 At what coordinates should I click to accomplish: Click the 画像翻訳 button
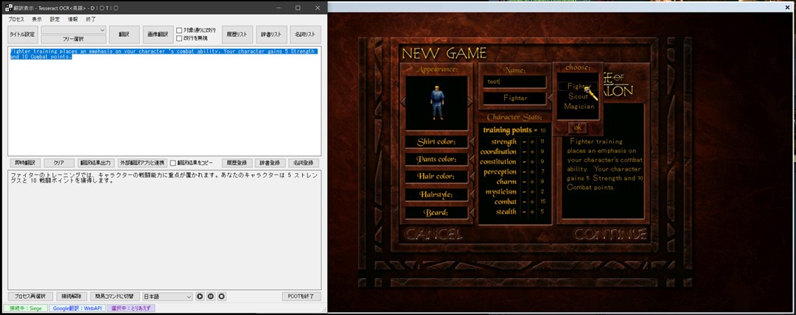coord(158,34)
